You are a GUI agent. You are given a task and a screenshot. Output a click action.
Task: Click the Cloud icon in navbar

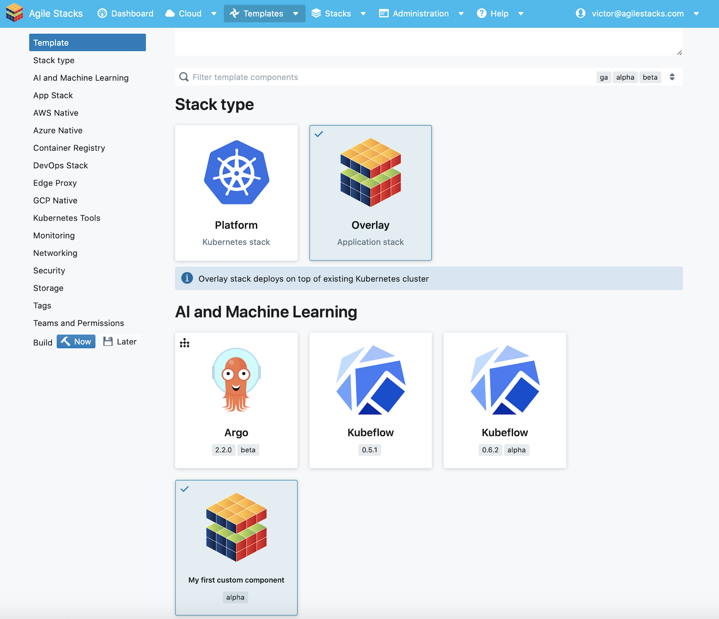[170, 13]
